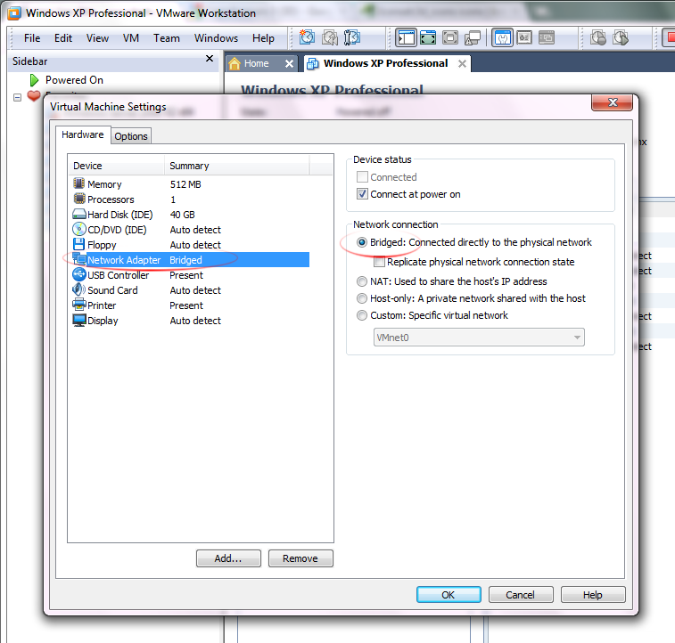Toggle the Connected checkbox

(363, 176)
